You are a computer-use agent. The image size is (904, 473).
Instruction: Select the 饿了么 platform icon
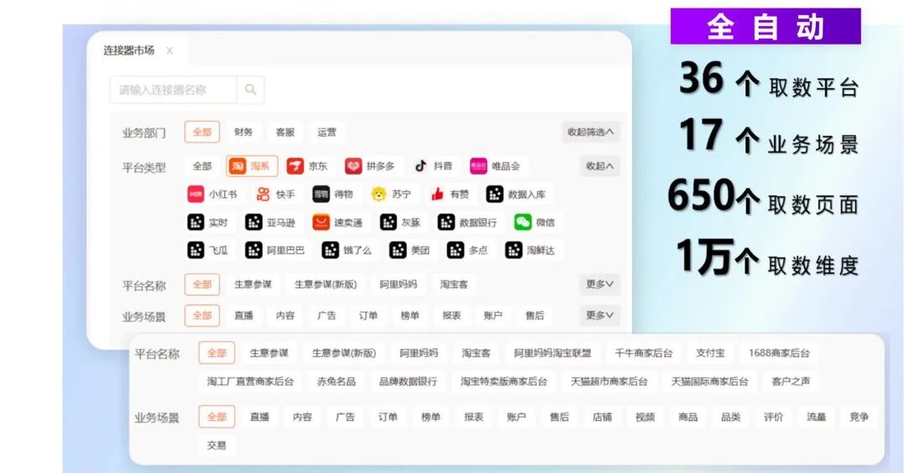[x=331, y=250]
